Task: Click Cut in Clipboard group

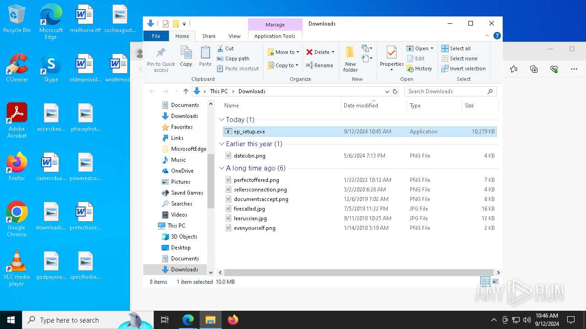Action: (225, 48)
